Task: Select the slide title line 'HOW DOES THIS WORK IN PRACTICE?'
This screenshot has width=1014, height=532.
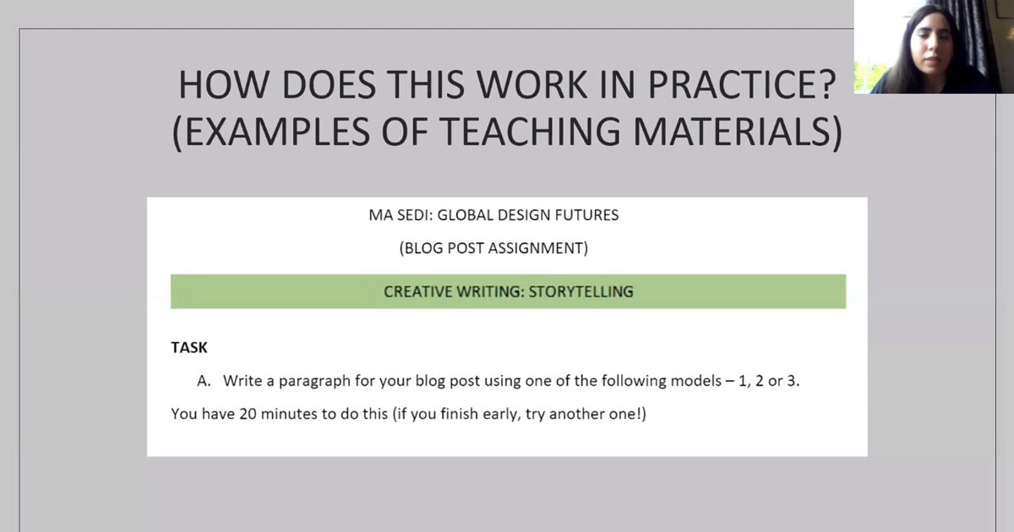Action: point(507,87)
